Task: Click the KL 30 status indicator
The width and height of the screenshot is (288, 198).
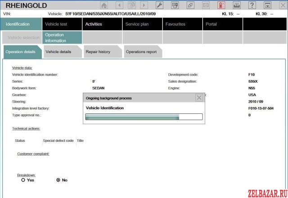Action: coord(264,14)
